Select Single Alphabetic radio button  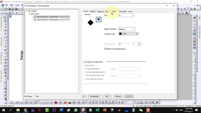tap(84, 69)
